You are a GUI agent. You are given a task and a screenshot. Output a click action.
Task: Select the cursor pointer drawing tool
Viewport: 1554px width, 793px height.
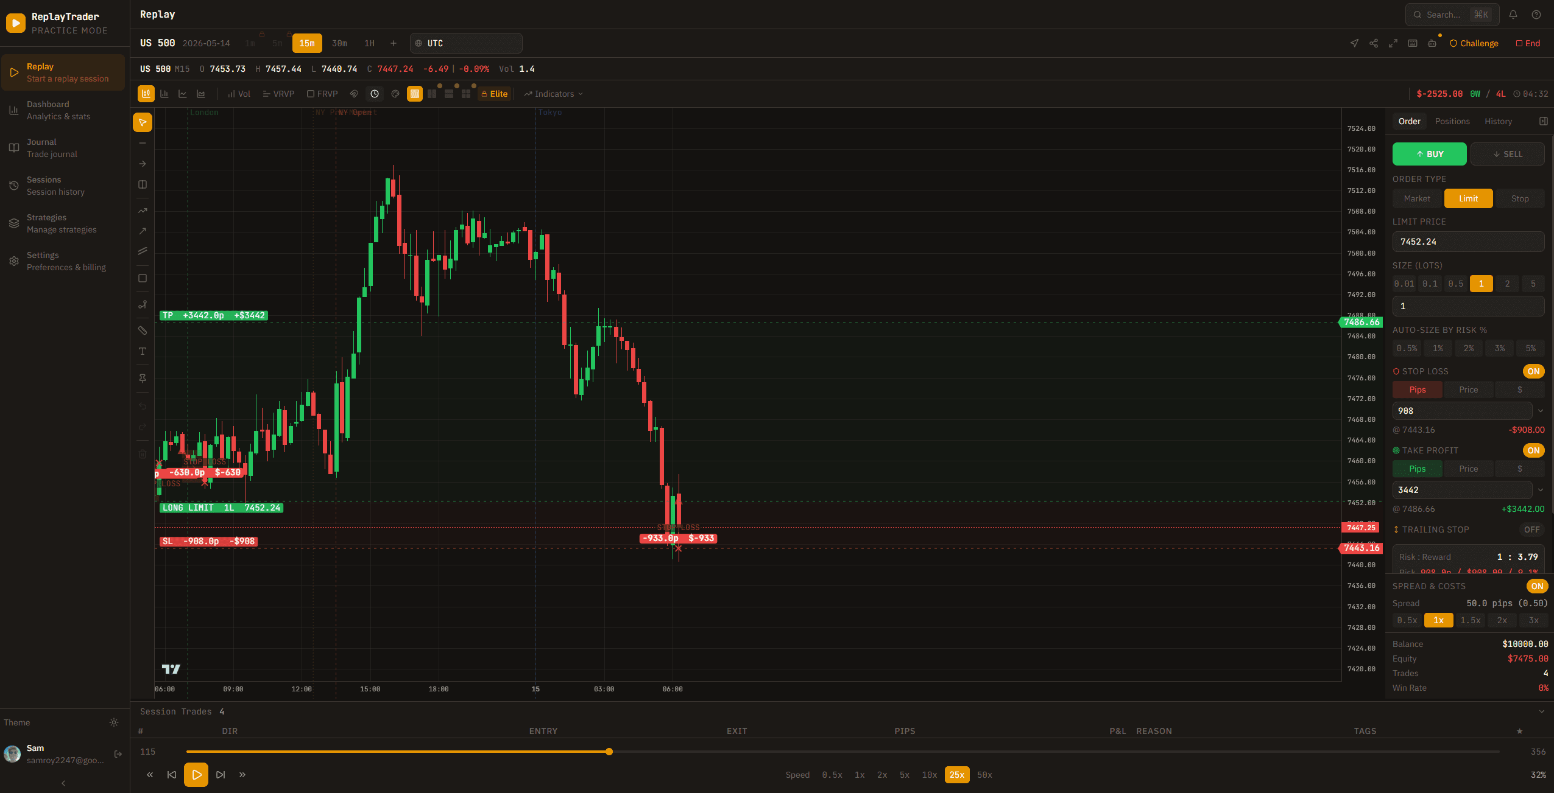pos(143,122)
